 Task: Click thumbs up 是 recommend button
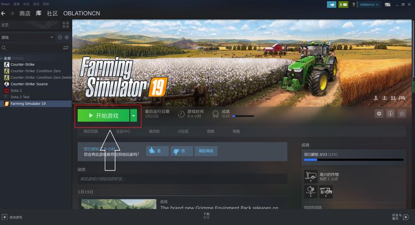click(x=157, y=151)
